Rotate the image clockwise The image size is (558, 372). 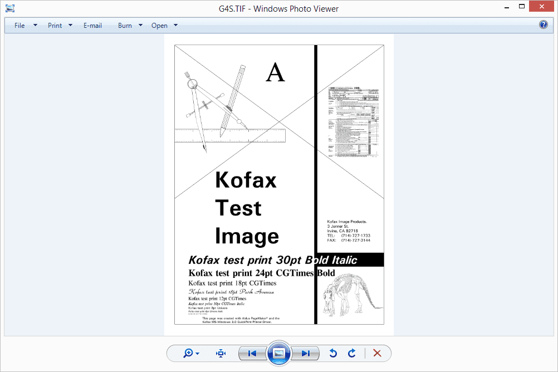coord(351,353)
